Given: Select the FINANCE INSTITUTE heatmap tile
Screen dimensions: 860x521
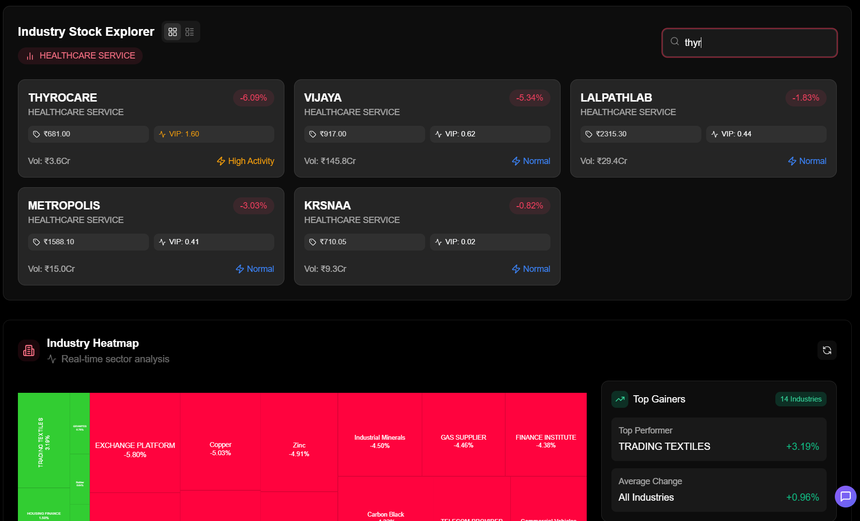Looking at the screenshot, I should [546, 434].
